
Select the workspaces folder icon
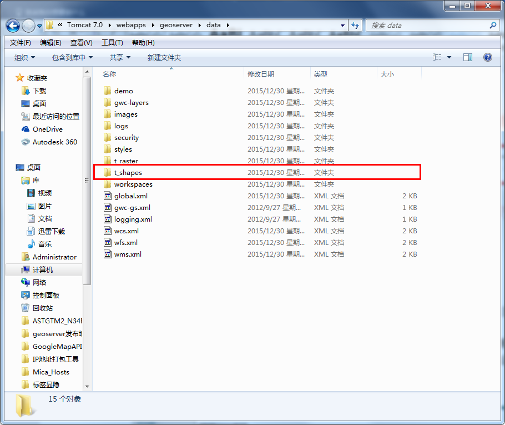pos(108,184)
